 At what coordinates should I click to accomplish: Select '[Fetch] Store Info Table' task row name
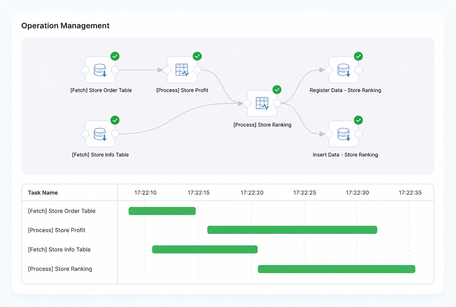tap(59, 250)
